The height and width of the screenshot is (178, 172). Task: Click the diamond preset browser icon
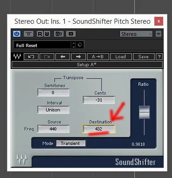tap(79, 45)
